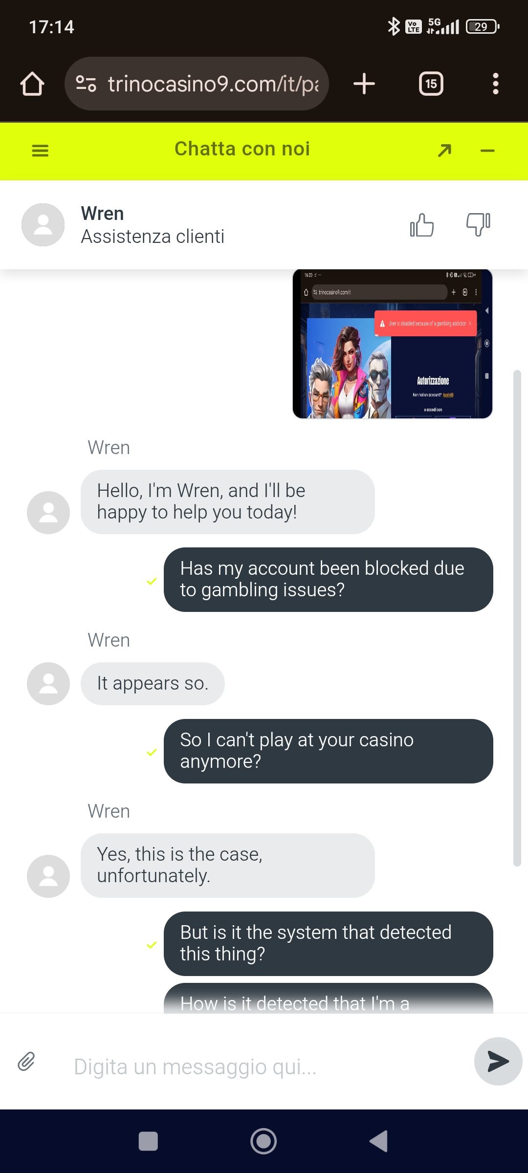Tap Android recent apps square
This screenshot has height=1173, width=528.
(148, 1141)
